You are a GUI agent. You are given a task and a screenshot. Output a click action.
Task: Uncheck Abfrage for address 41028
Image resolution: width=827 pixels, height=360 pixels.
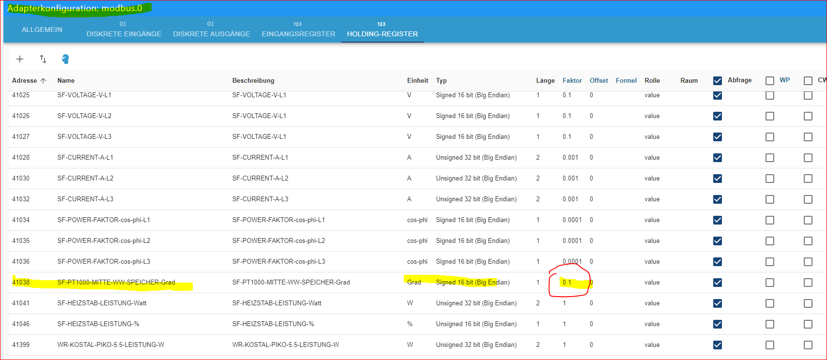(x=718, y=158)
